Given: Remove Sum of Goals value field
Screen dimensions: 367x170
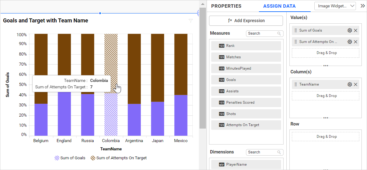Looking at the screenshot, I should [356, 30].
